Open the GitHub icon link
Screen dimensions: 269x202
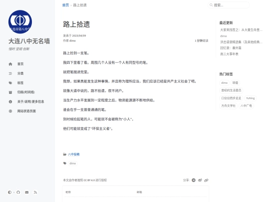coord(18,193)
